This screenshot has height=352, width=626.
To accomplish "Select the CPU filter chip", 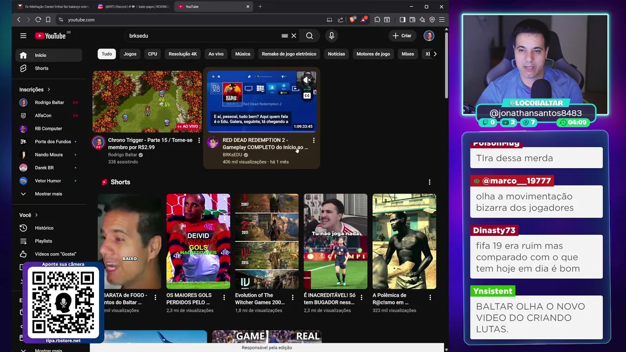I will pos(153,54).
